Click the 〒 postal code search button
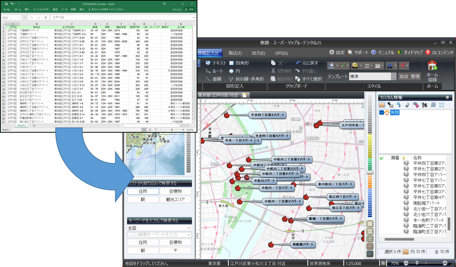This screenshot has width=456, height=267. pos(175,251)
